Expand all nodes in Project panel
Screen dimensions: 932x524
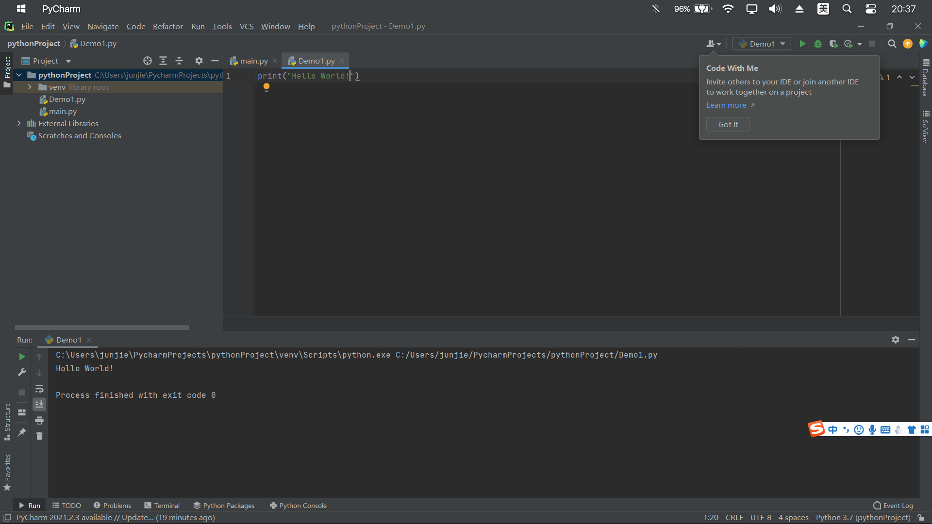click(163, 61)
